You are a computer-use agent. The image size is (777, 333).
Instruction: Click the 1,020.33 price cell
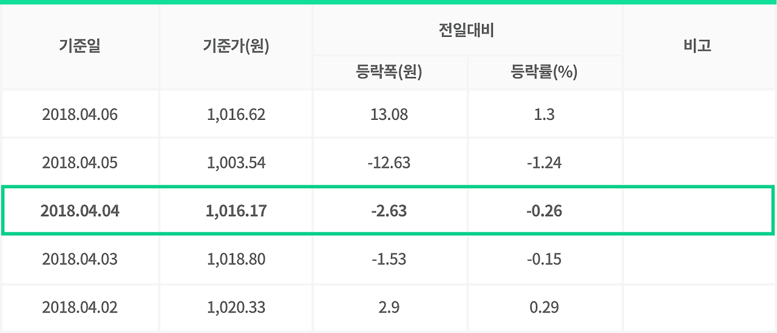pyautogui.click(x=236, y=308)
